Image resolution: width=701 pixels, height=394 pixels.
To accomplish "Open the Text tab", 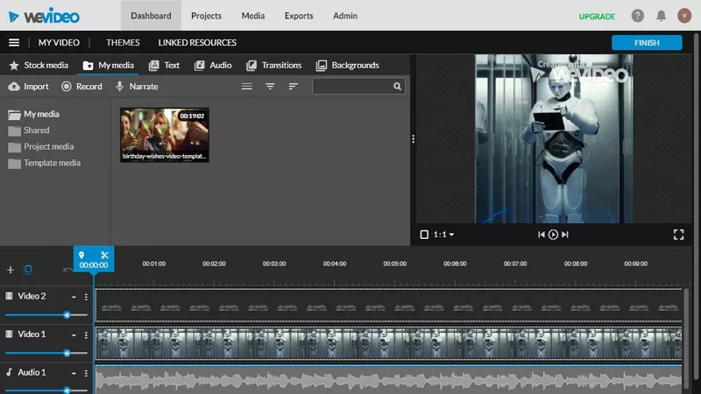I will click(164, 65).
